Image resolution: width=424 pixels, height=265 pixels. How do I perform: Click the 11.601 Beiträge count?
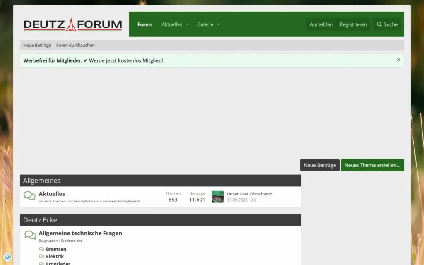tap(197, 200)
